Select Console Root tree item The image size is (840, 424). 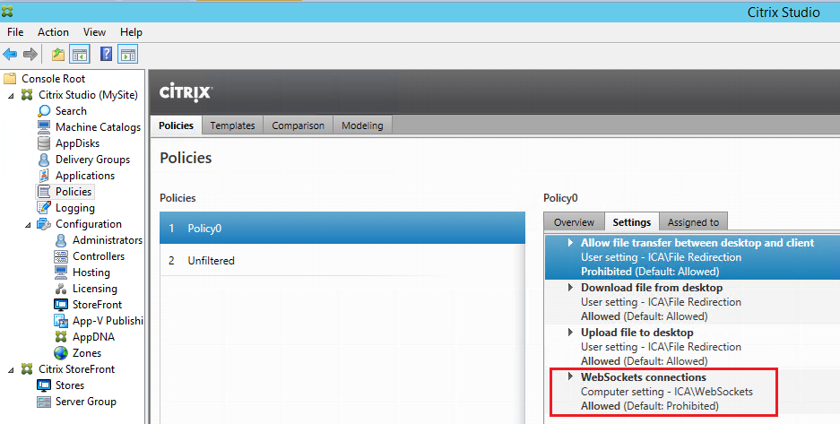tap(53, 79)
